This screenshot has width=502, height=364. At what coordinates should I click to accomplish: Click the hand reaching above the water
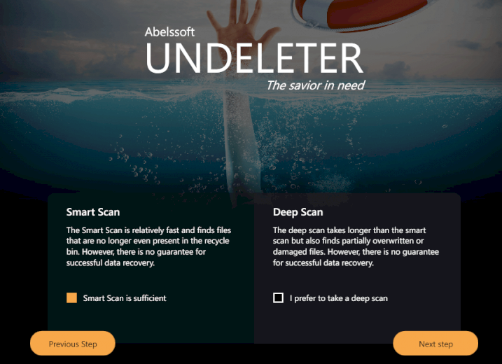pos(242,29)
